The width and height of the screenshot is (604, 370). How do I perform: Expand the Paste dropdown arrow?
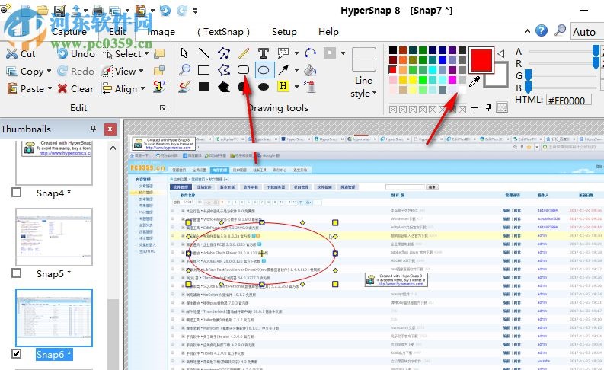click(50, 88)
